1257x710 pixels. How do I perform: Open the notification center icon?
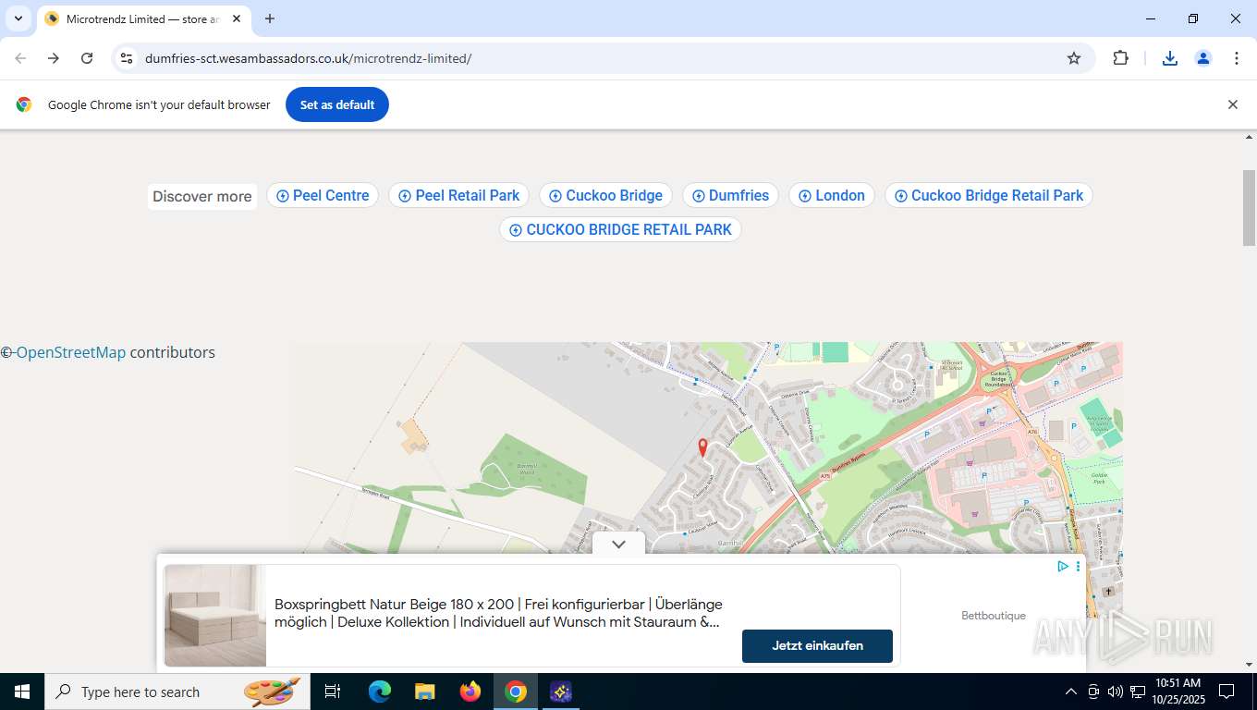[1226, 692]
